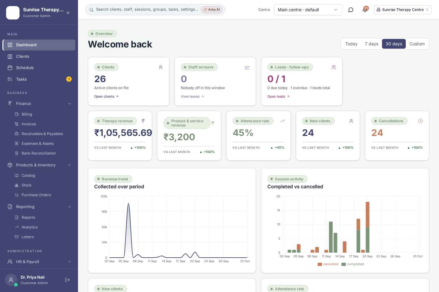439x292 pixels.
Task: Collapse the sidebar with the double-chevron icon
Action: (x=68, y=13)
